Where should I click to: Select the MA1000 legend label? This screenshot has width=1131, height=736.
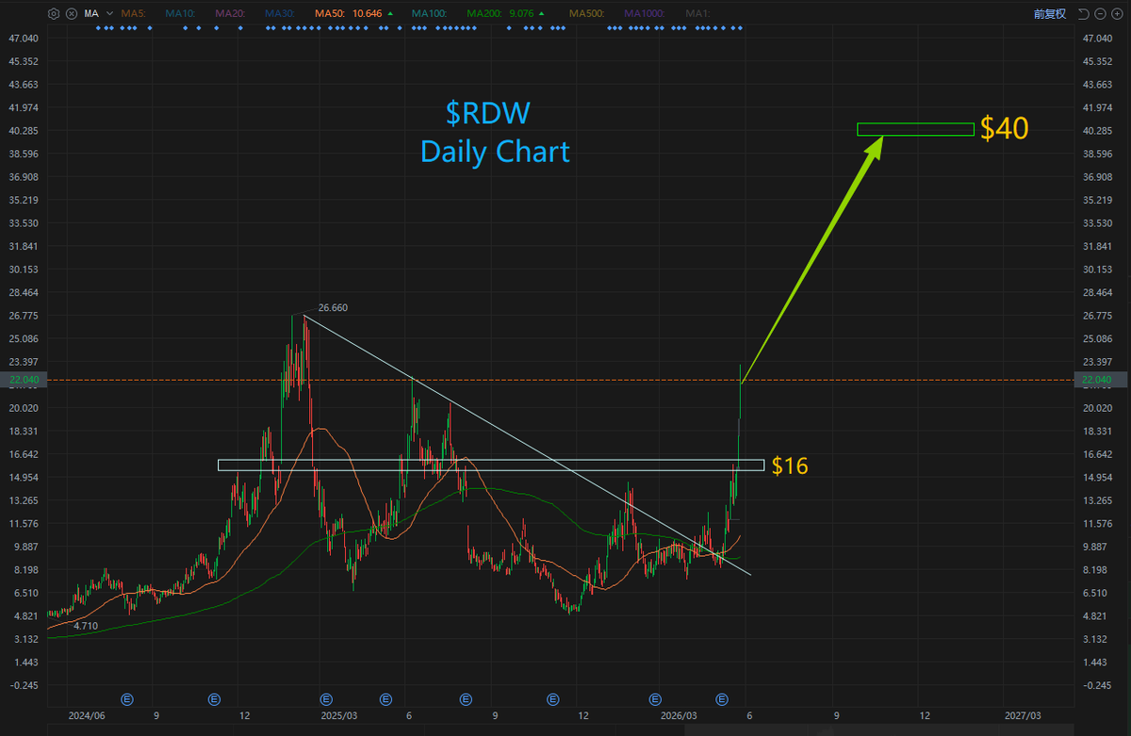(x=646, y=13)
